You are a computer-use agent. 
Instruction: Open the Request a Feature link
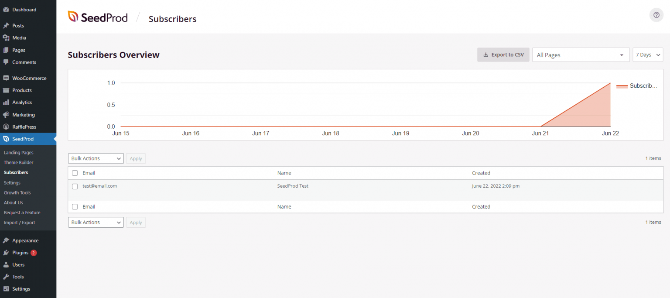(22, 212)
